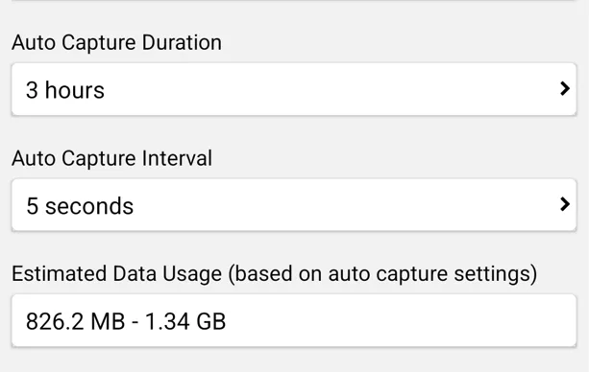The height and width of the screenshot is (372, 589).
Task: Click the word 'seconds' in interval box
Action: pos(89,206)
